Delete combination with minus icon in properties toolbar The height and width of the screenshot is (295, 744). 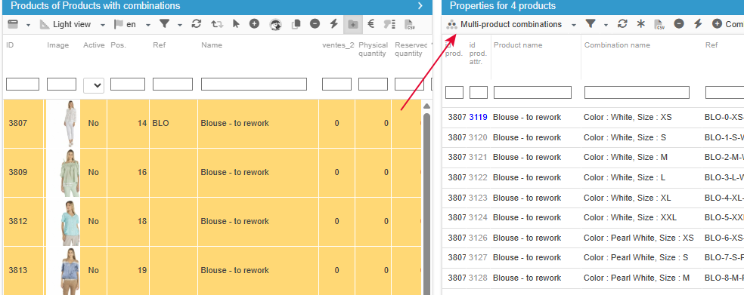(679, 23)
